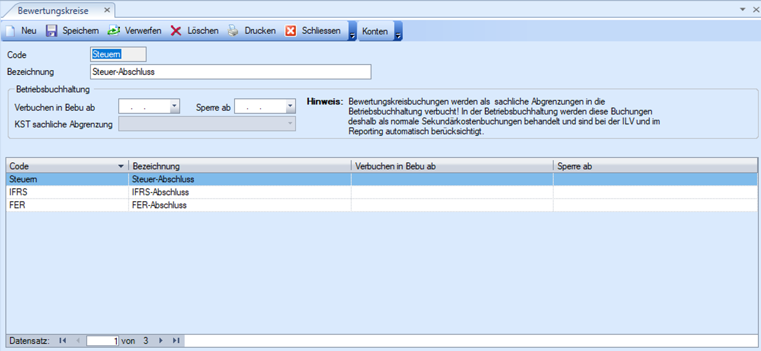
Task: Sort by the Bezeichnung column header
Action: coord(240,167)
